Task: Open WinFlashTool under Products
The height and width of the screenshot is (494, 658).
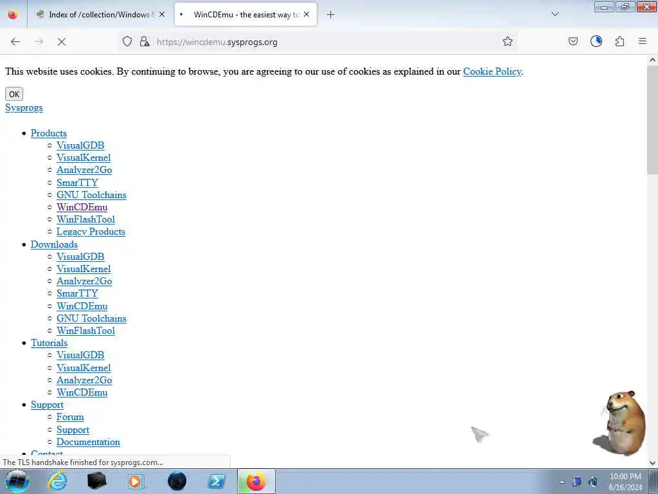Action: tap(85, 219)
